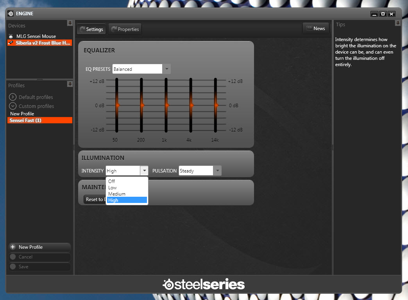
Task: Minimize the Engine window
Action: (374, 14)
